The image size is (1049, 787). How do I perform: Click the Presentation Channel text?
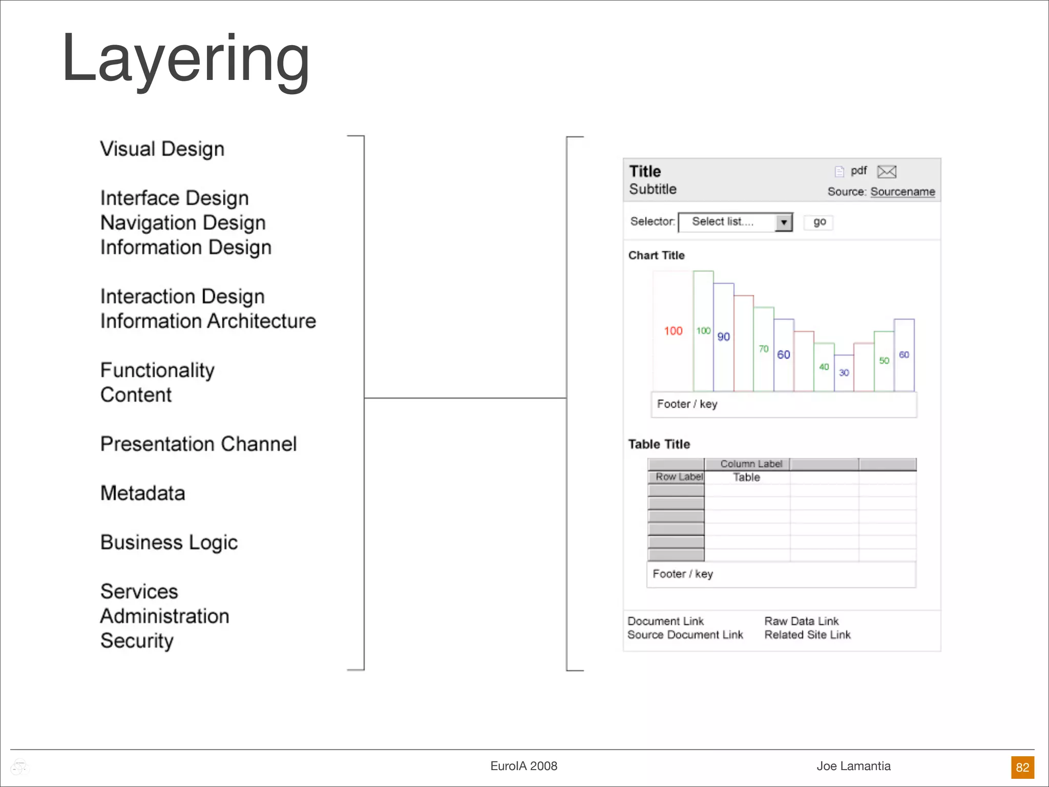point(198,444)
